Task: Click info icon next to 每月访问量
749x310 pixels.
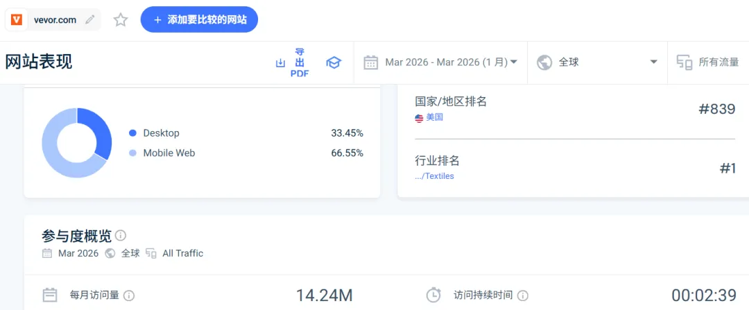Action: pyautogui.click(x=129, y=295)
